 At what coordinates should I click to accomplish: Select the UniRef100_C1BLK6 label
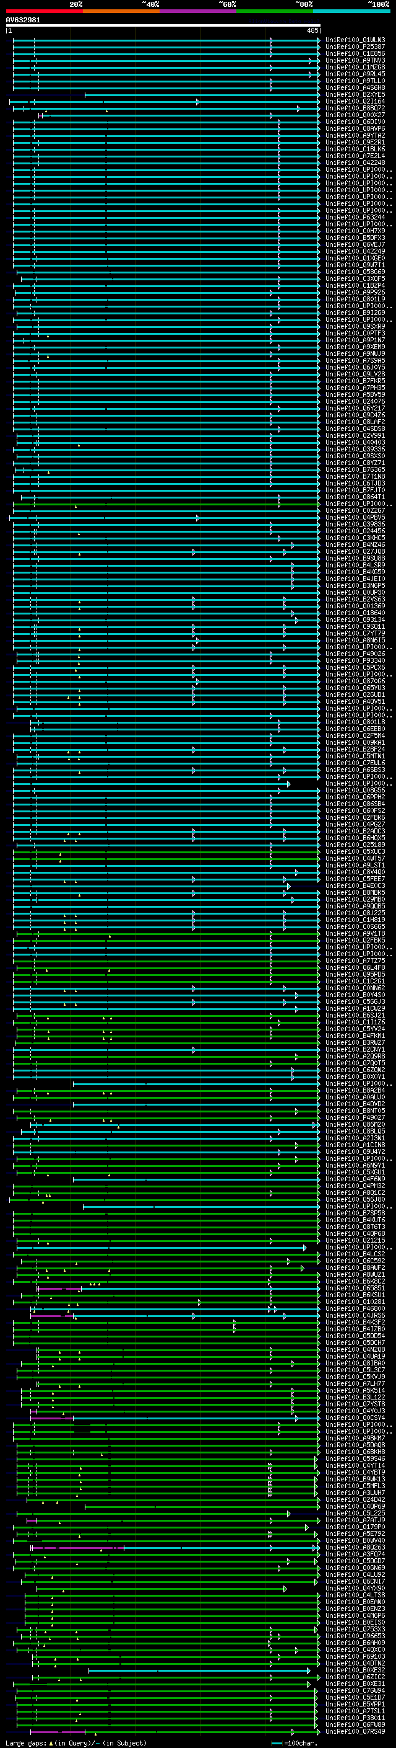(355, 149)
